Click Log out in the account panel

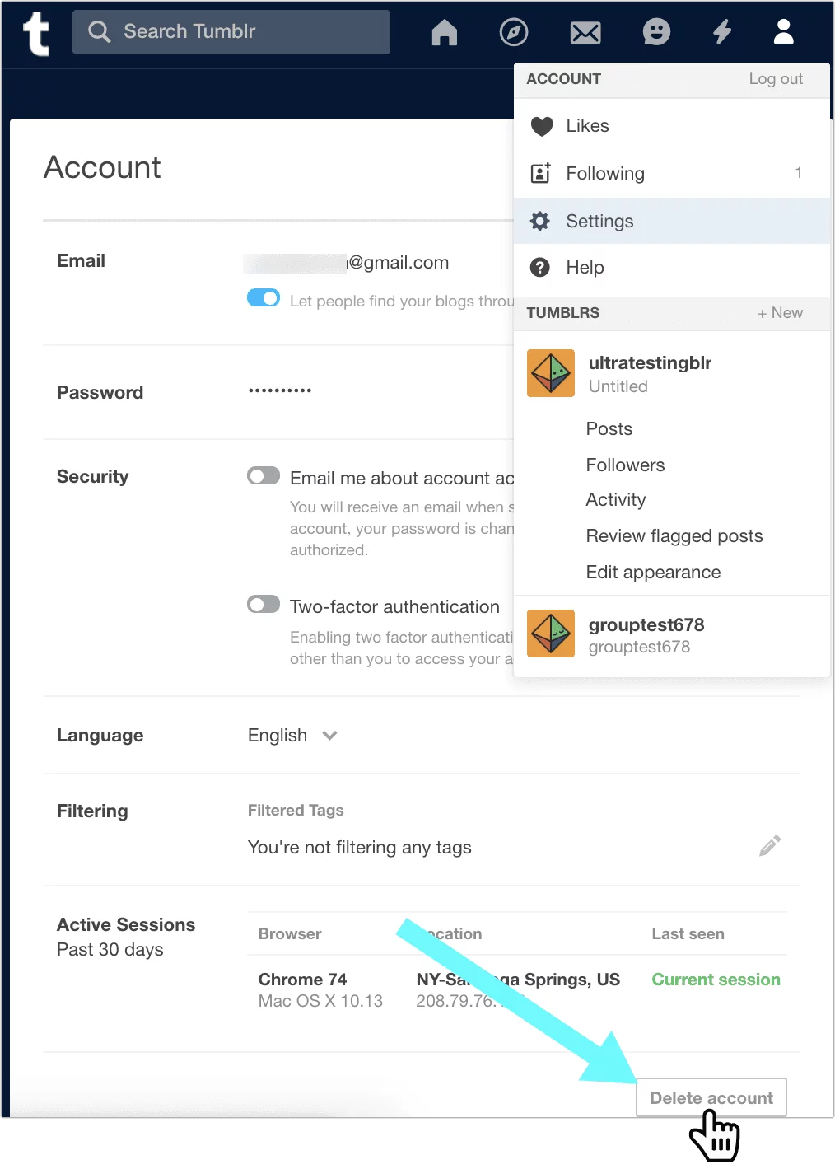pos(775,79)
